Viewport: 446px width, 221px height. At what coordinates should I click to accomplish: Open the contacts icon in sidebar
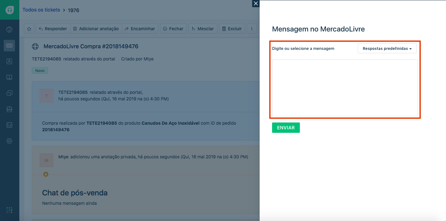[9, 61]
